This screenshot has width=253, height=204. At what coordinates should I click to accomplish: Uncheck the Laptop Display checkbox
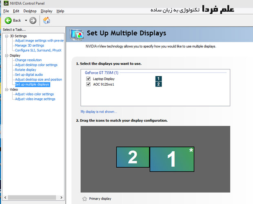tap(89, 79)
